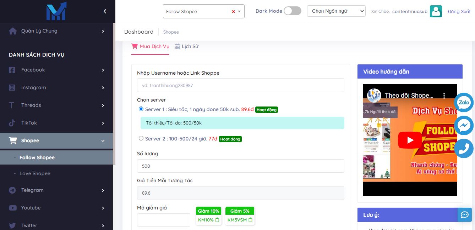Open the Messenger floating chat button
This screenshot has width=475, height=230.
(464, 125)
